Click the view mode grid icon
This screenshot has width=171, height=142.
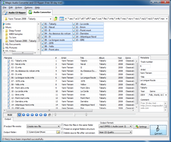61,19
